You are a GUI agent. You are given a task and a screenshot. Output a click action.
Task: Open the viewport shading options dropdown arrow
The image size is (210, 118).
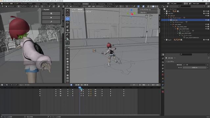pos(159,6)
